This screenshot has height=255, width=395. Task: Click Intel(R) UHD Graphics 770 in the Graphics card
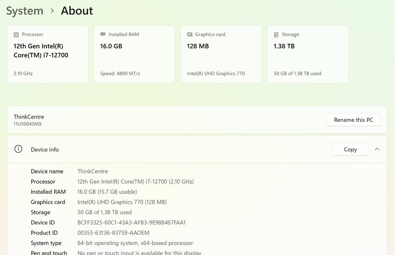tap(216, 74)
